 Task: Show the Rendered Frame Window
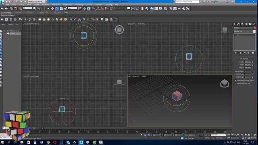pyautogui.click(x=175, y=8)
